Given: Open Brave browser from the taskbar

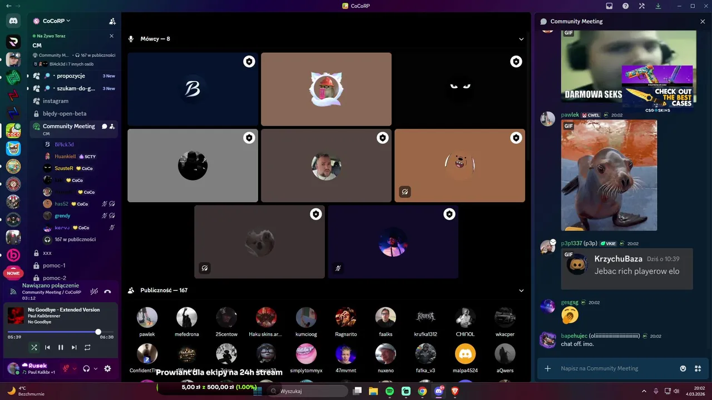Looking at the screenshot, I should [456, 391].
